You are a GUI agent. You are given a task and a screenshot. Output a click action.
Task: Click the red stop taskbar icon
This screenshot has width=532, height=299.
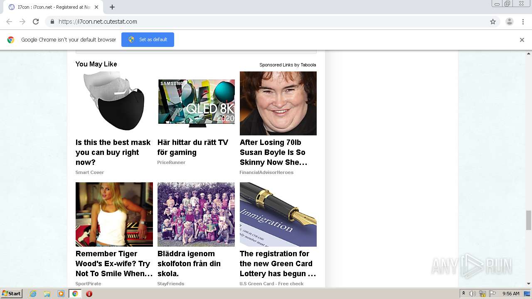pyautogui.click(x=89, y=294)
